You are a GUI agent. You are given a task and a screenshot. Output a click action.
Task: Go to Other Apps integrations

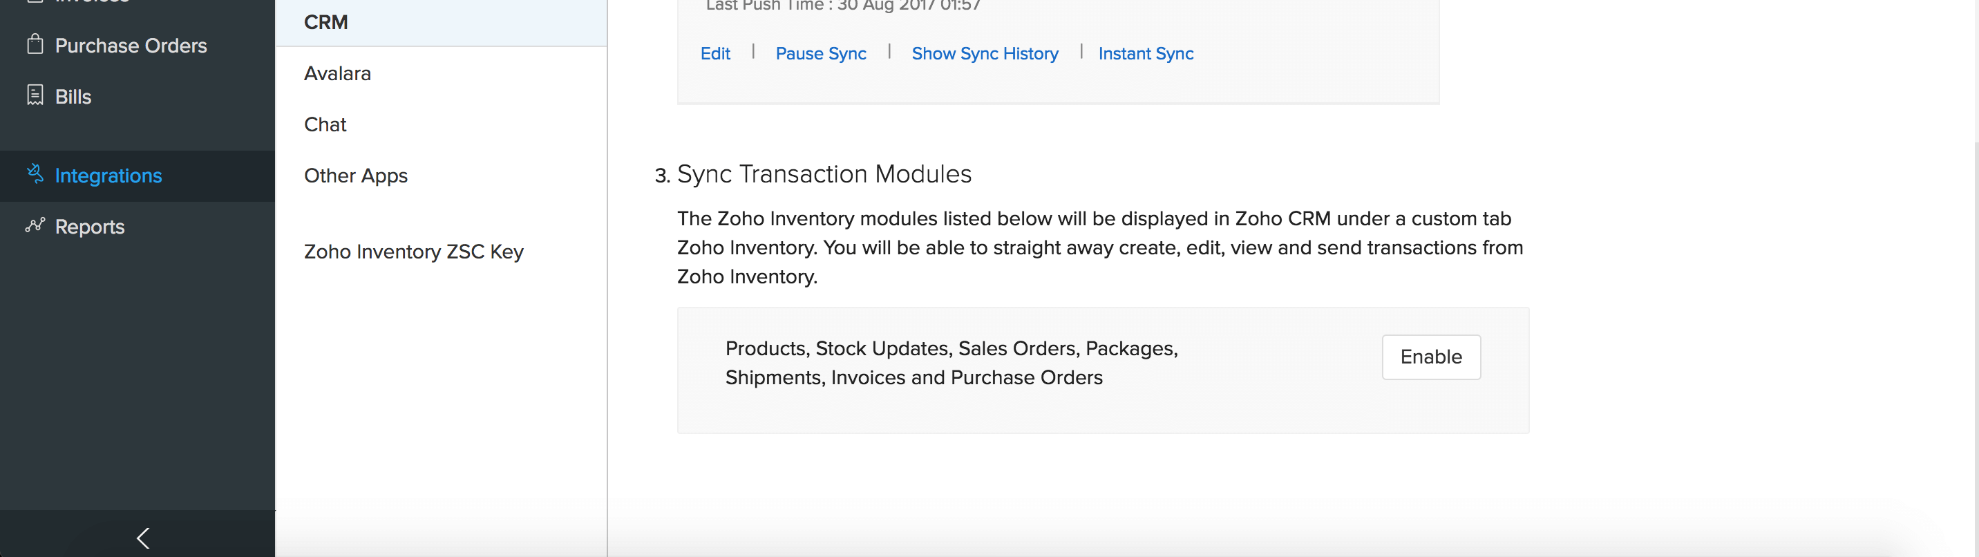pyautogui.click(x=356, y=176)
